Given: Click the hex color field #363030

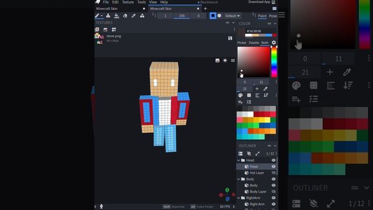Looking at the screenshot, I should 254,31.
